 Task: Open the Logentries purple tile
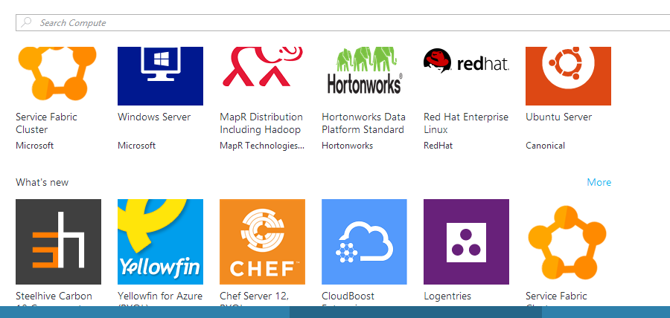pyautogui.click(x=466, y=241)
